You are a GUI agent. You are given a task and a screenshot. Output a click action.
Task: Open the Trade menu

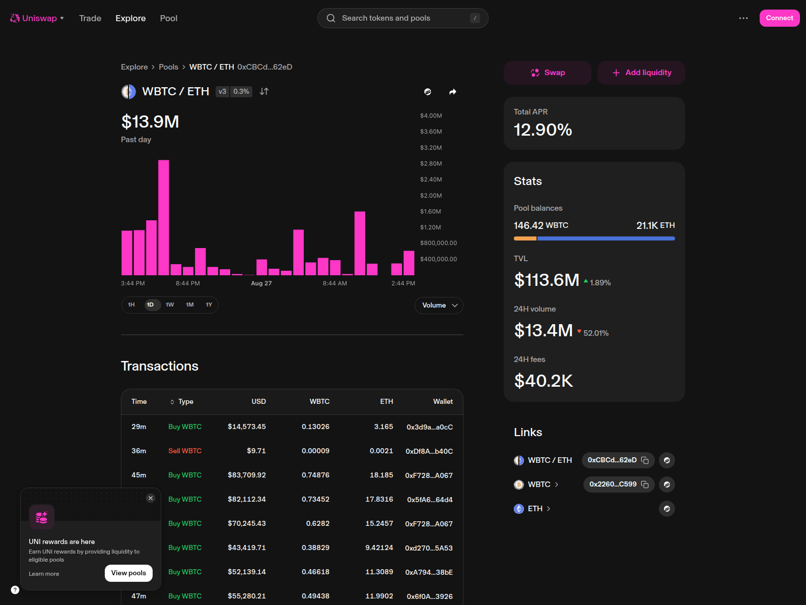click(x=90, y=18)
